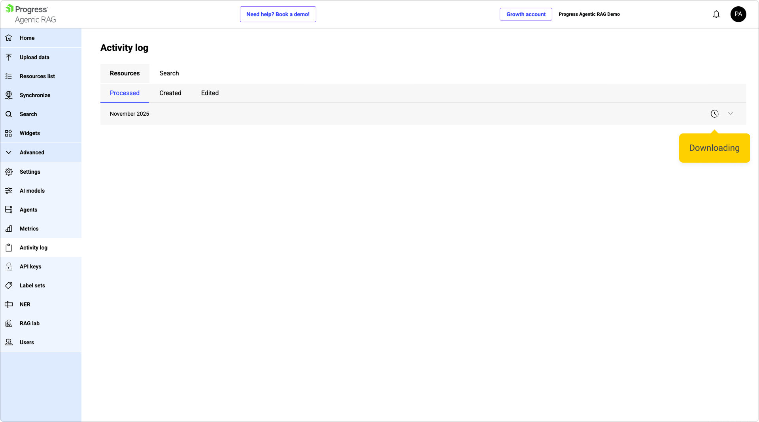Open the Metrics page

(29, 229)
